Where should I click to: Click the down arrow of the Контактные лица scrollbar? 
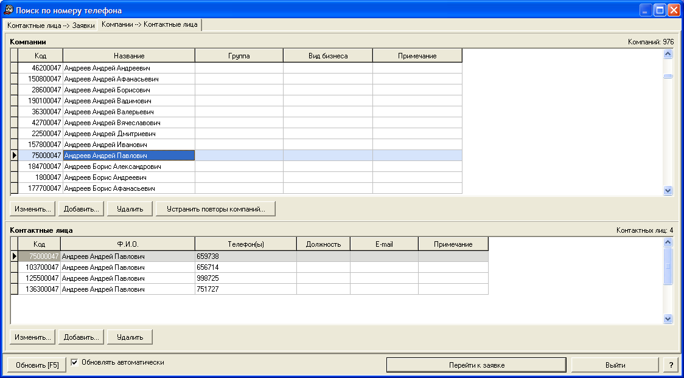click(668, 319)
